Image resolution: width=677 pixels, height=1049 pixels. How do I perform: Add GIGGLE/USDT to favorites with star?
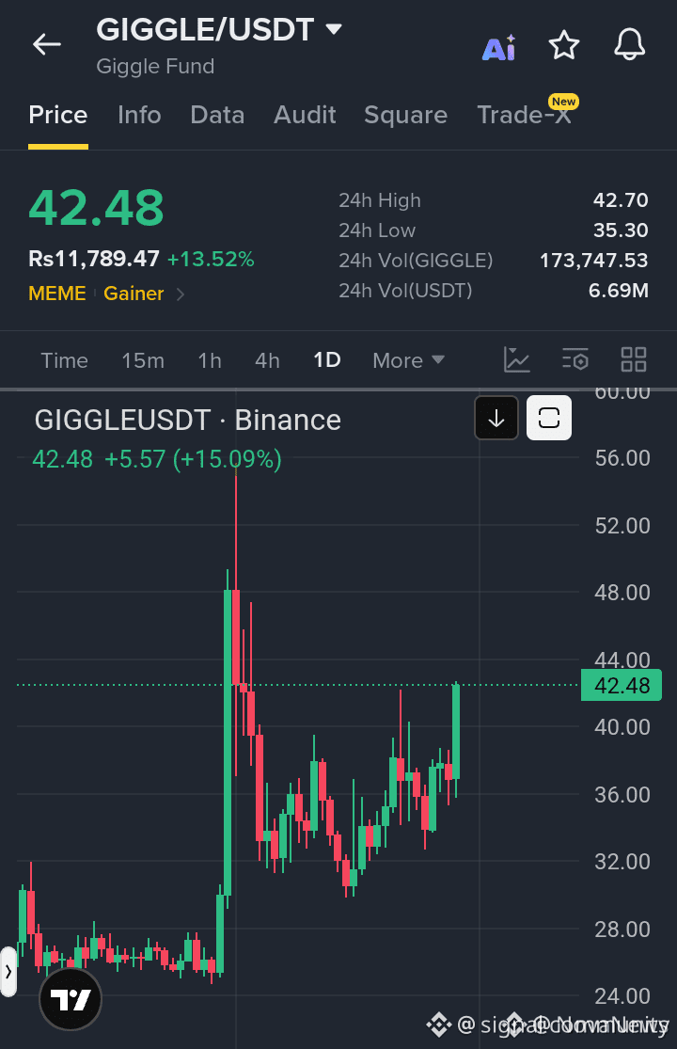pyautogui.click(x=564, y=45)
